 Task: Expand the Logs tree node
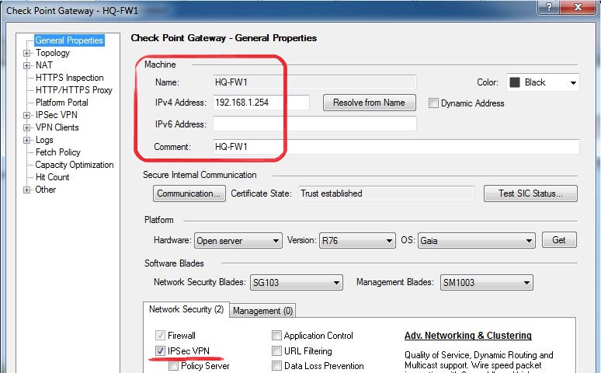pyautogui.click(x=26, y=140)
